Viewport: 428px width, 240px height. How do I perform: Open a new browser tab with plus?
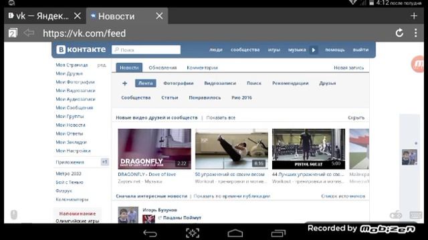[x=414, y=16]
